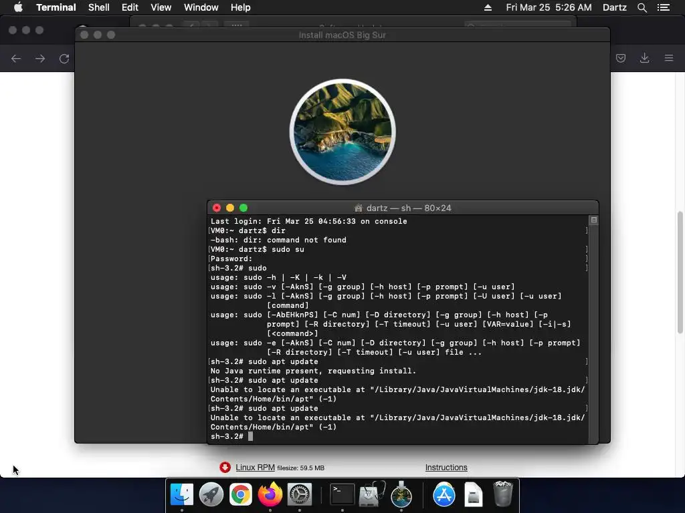The image size is (685, 513).
Task: Open Disk Utility from the Dock
Action: click(x=372, y=494)
